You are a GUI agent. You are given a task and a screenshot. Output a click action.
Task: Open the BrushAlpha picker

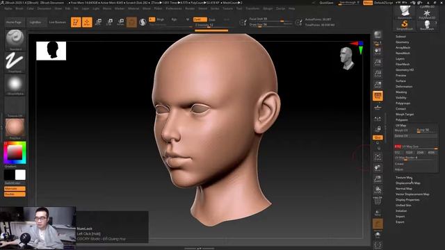click(x=15, y=84)
